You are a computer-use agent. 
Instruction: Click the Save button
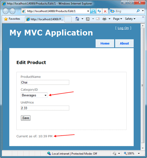click(x=26, y=118)
